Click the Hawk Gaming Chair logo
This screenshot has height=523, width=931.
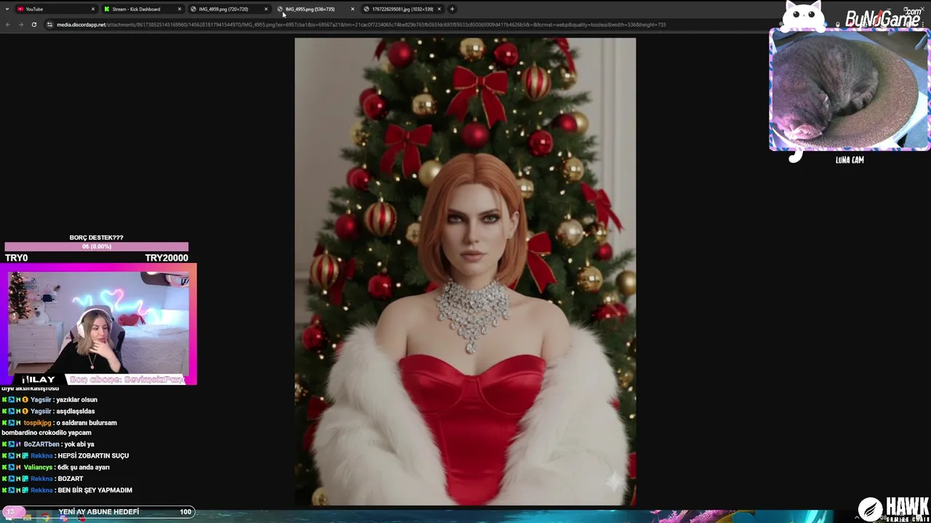(893, 508)
